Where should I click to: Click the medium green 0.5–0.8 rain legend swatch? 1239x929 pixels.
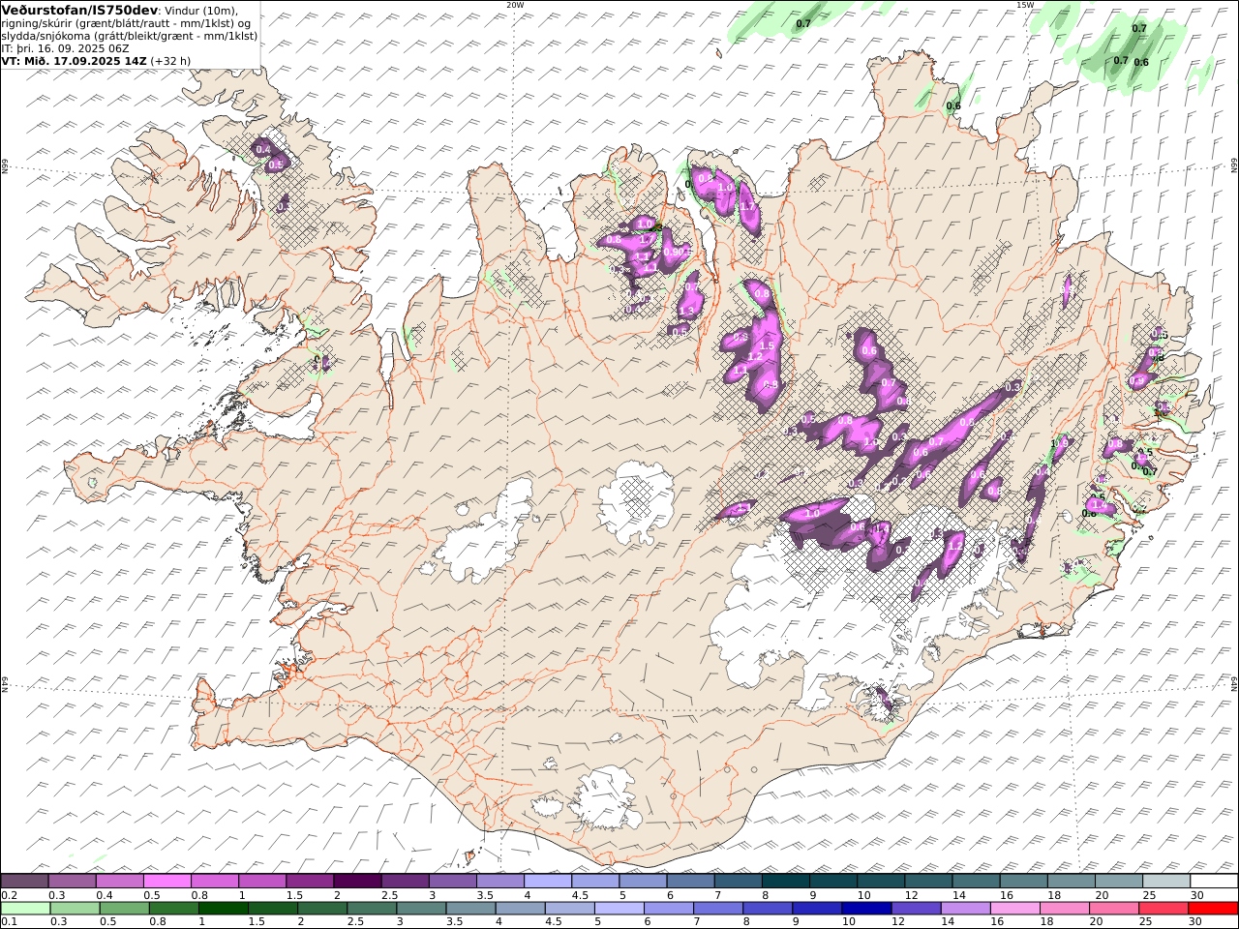coord(125,908)
